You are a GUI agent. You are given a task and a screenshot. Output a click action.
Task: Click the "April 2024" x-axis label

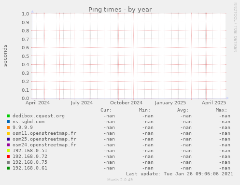(38, 103)
